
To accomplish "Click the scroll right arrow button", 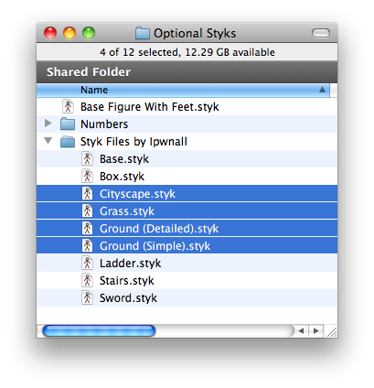I will (x=316, y=331).
